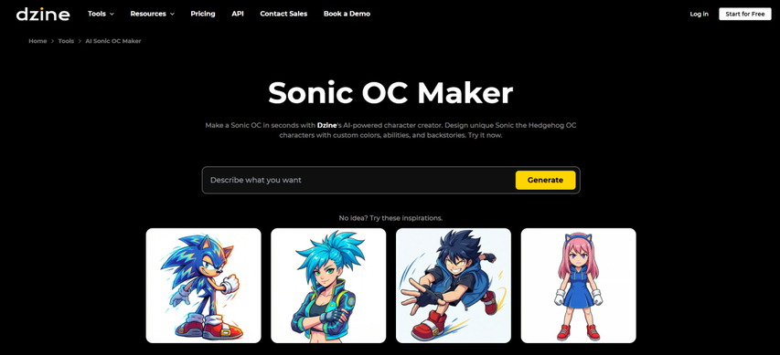
Task: Click the dzine logo
Action: pyautogui.click(x=43, y=14)
